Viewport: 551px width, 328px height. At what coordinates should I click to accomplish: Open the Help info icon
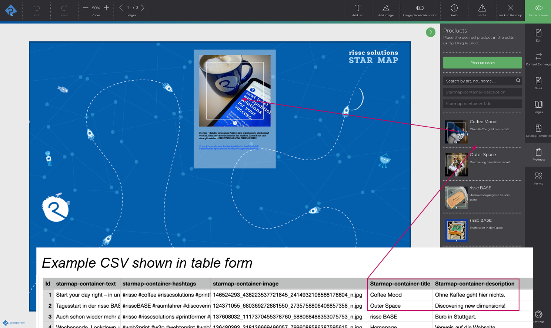pos(454,10)
